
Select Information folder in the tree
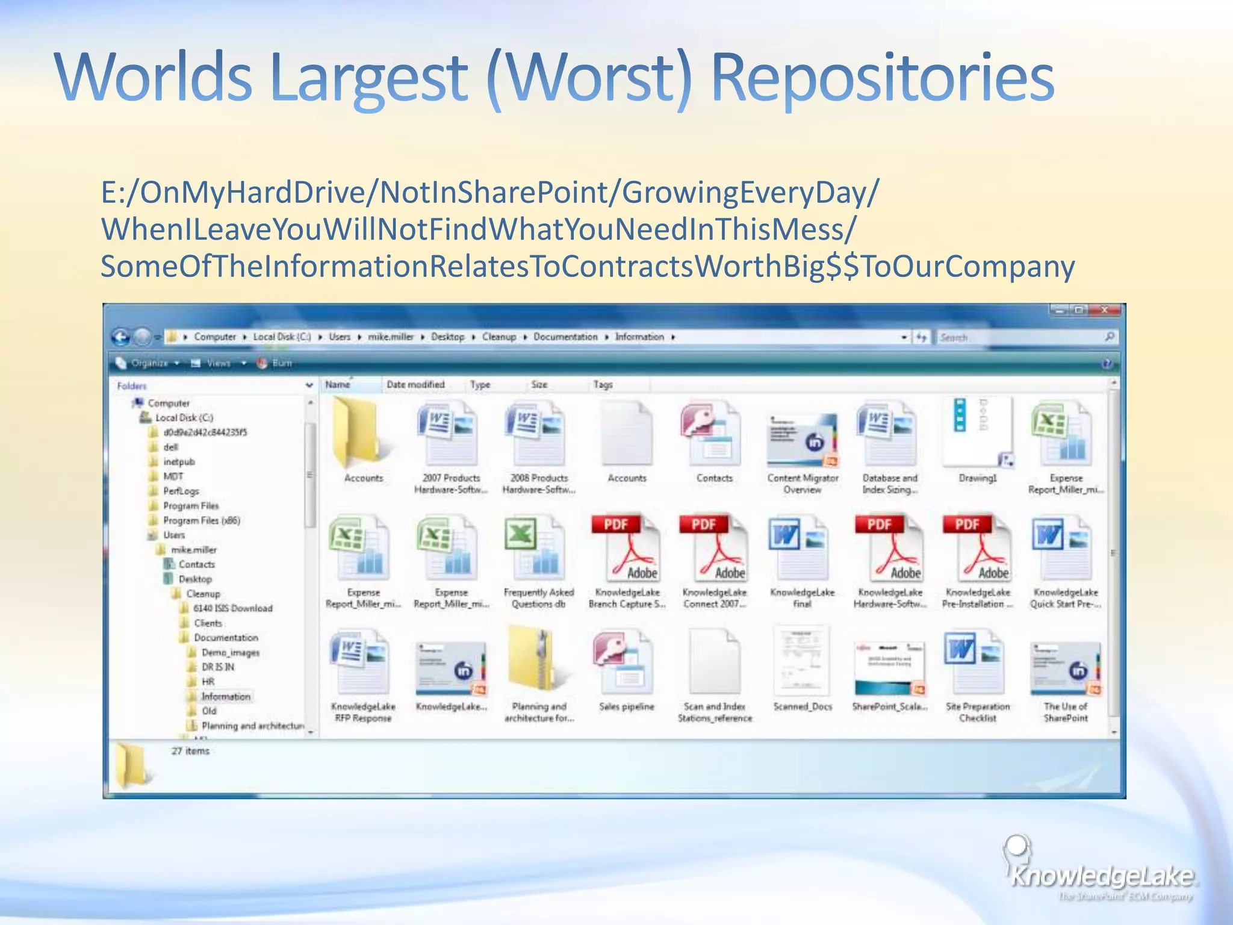226,696
